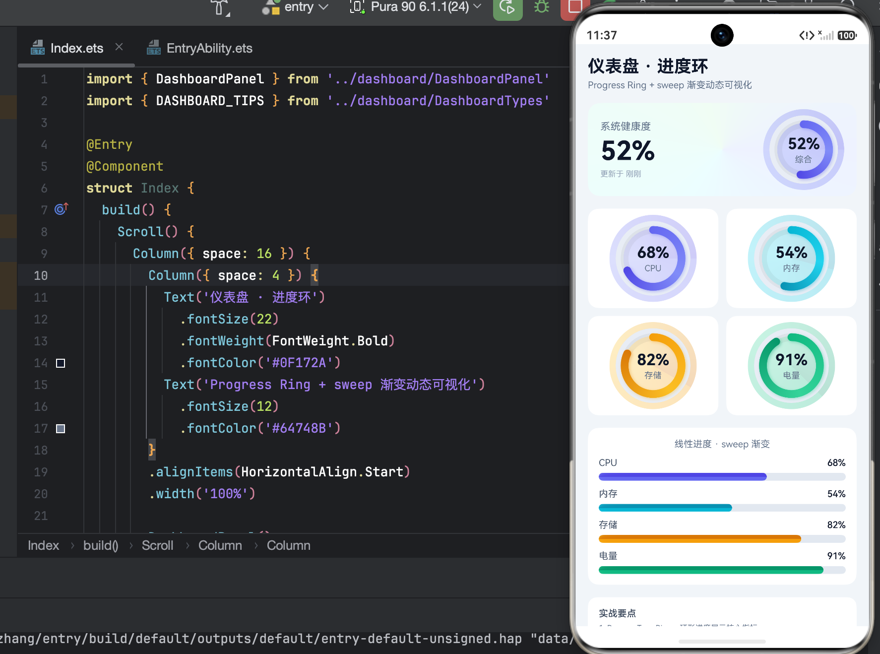Select the last Column breadcrumb item

(288, 545)
